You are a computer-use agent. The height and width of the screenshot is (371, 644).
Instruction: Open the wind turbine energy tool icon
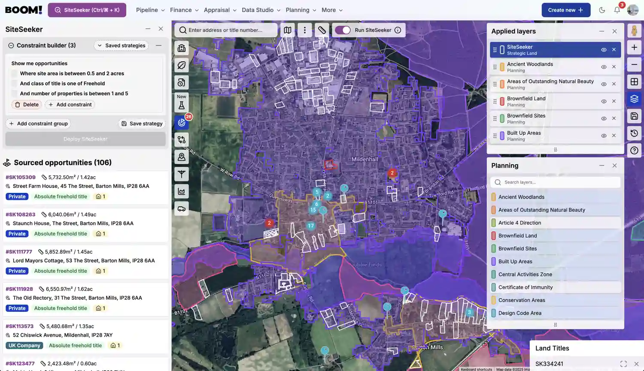point(182,174)
